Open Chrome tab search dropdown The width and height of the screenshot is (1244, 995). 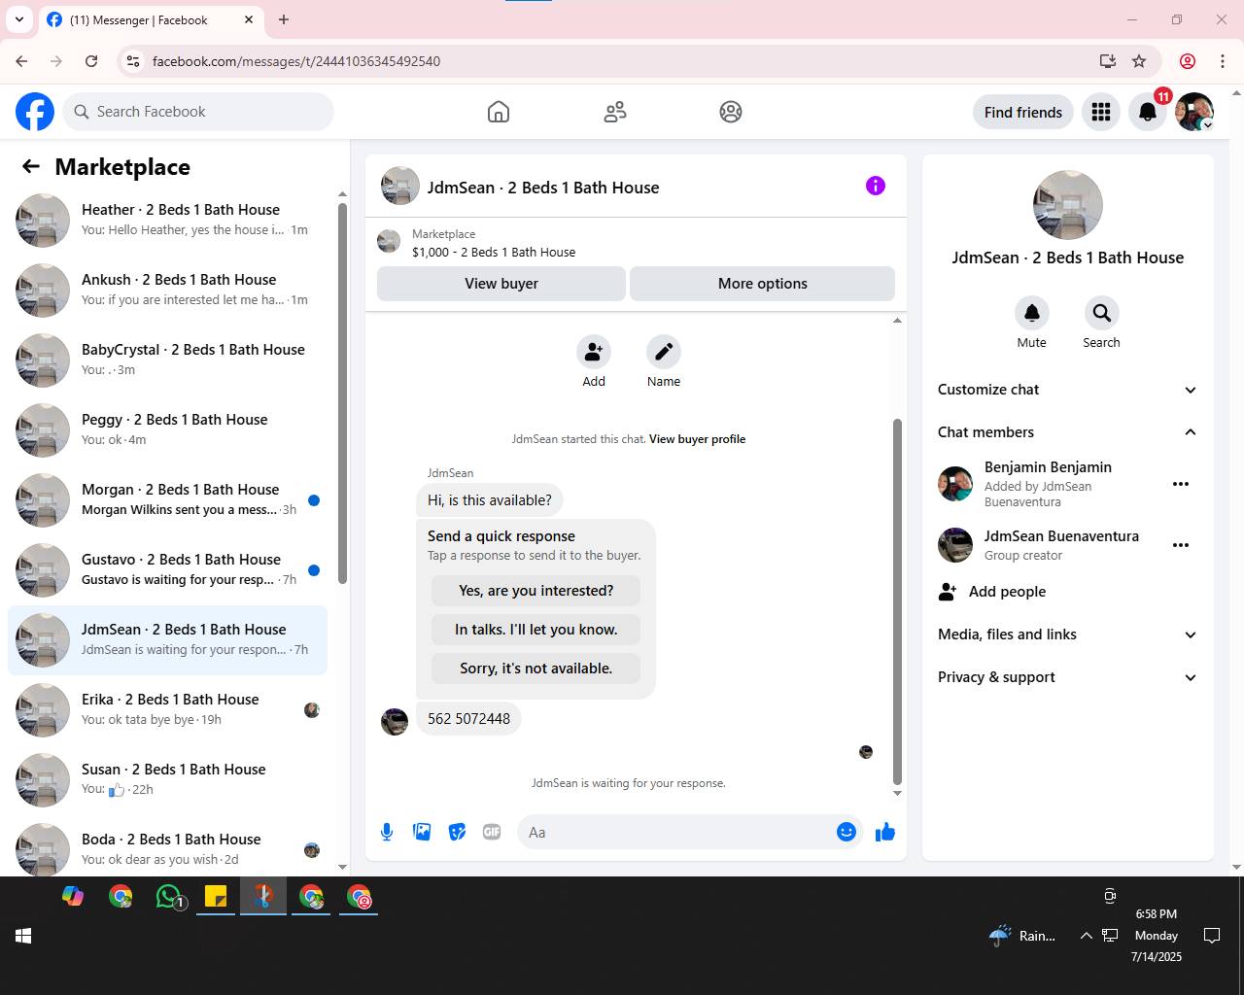click(x=19, y=19)
